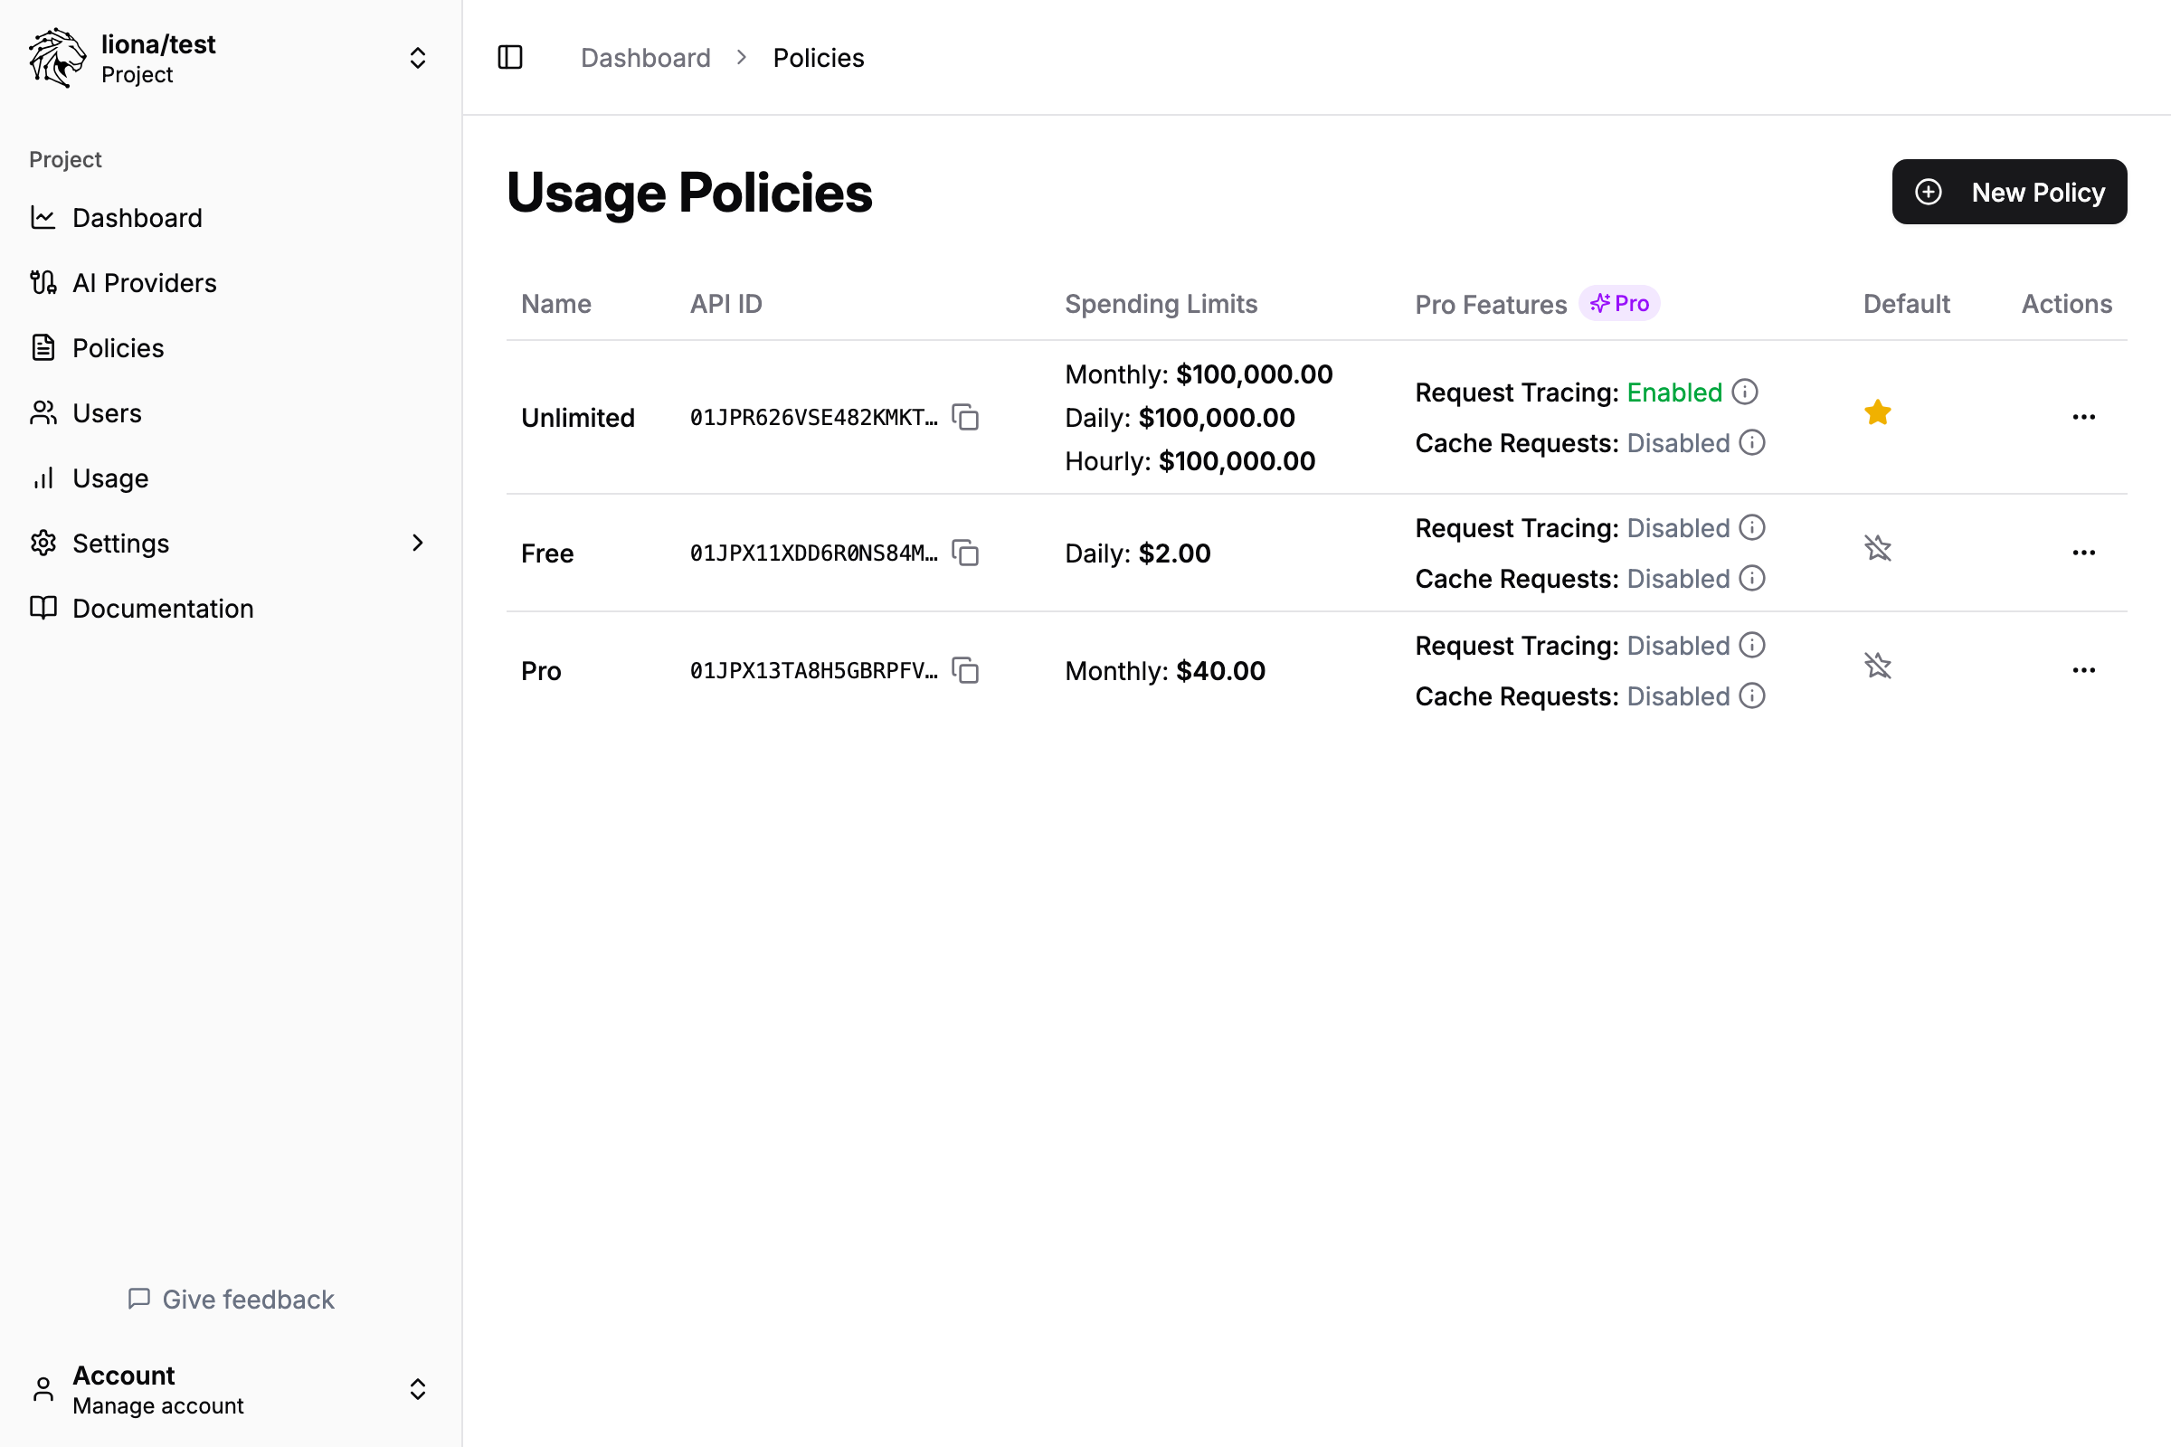Copy the Unlimited policy API ID
The image size is (2171, 1447).
pyautogui.click(x=965, y=417)
